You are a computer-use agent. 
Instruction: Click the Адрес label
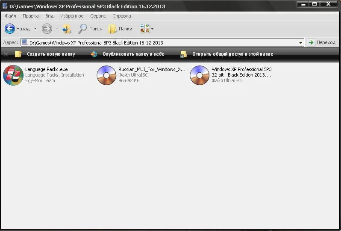click(10, 42)
